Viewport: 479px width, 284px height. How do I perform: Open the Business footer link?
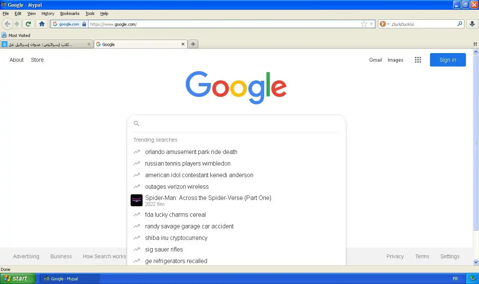click(61, 256)
